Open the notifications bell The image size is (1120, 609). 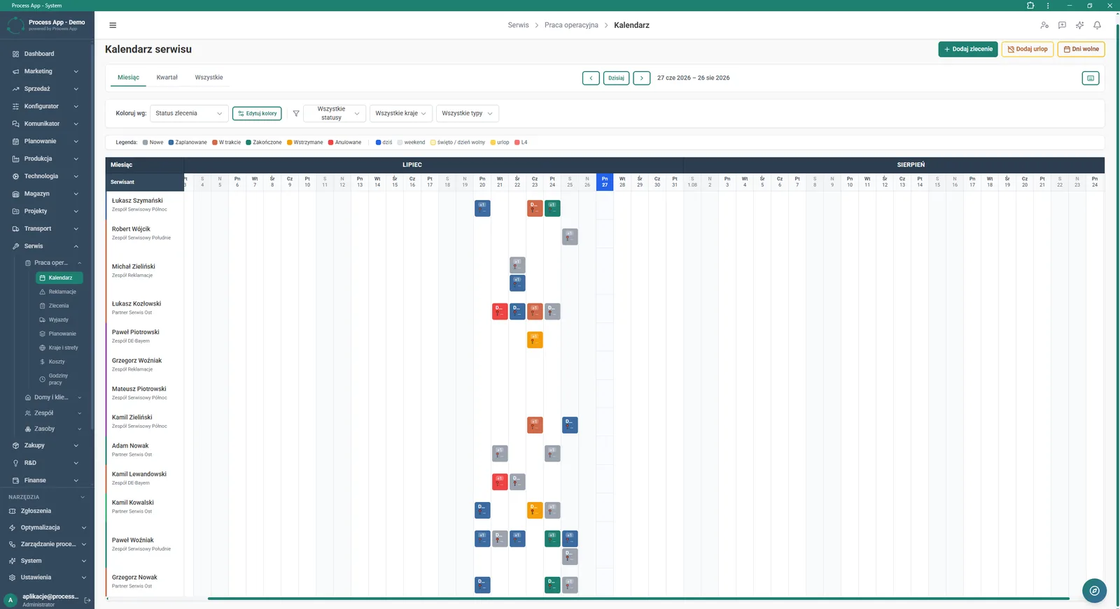1097,25
